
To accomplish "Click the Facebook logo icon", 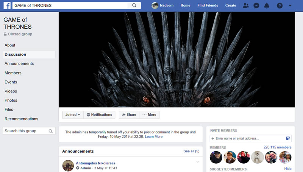I will [x=7, y=6].
